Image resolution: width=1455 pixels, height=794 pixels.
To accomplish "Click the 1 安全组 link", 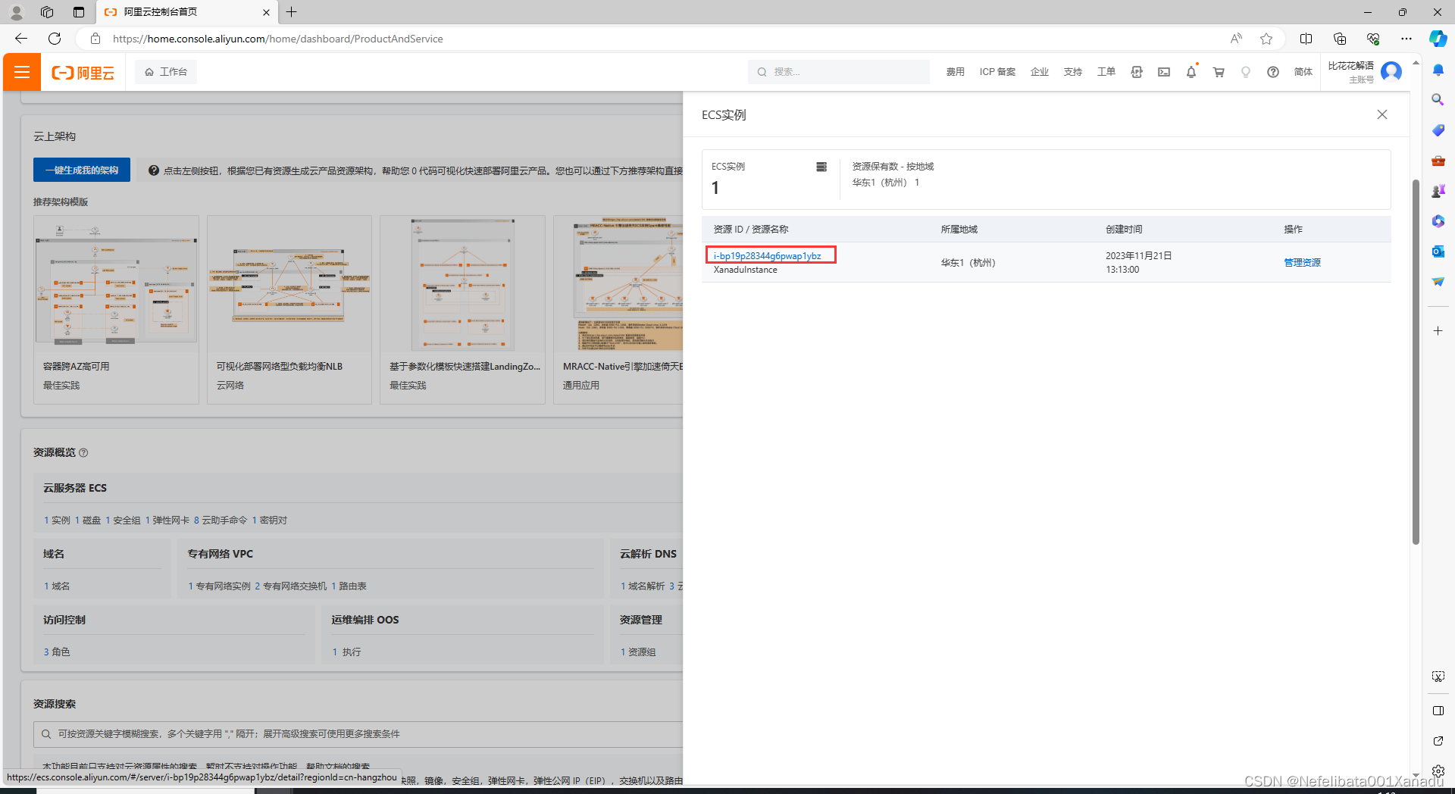I will (x=123, y=520).
